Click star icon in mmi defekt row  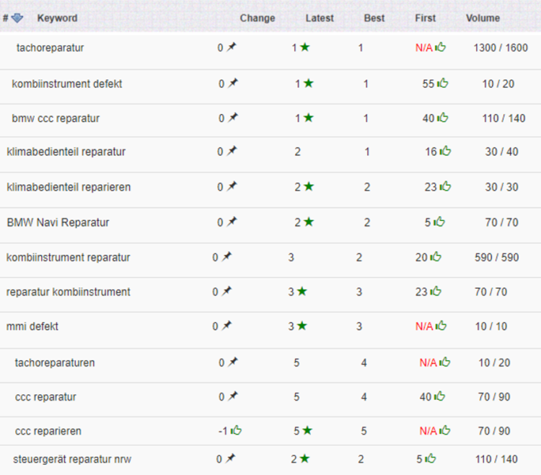coord(302,326)
